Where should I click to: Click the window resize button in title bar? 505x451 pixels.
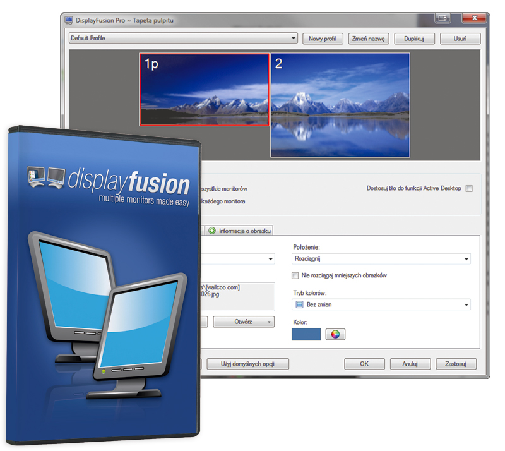(x=445, y=18)
